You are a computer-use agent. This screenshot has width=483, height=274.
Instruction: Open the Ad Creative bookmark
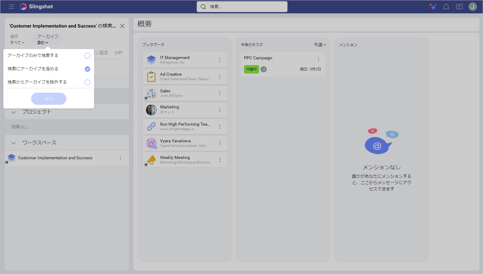tap(185, 77)
